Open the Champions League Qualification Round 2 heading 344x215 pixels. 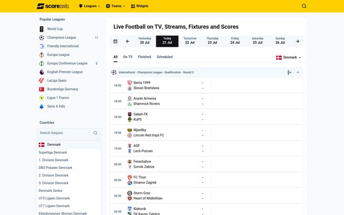pyautogui.click(x=156, y=72)
